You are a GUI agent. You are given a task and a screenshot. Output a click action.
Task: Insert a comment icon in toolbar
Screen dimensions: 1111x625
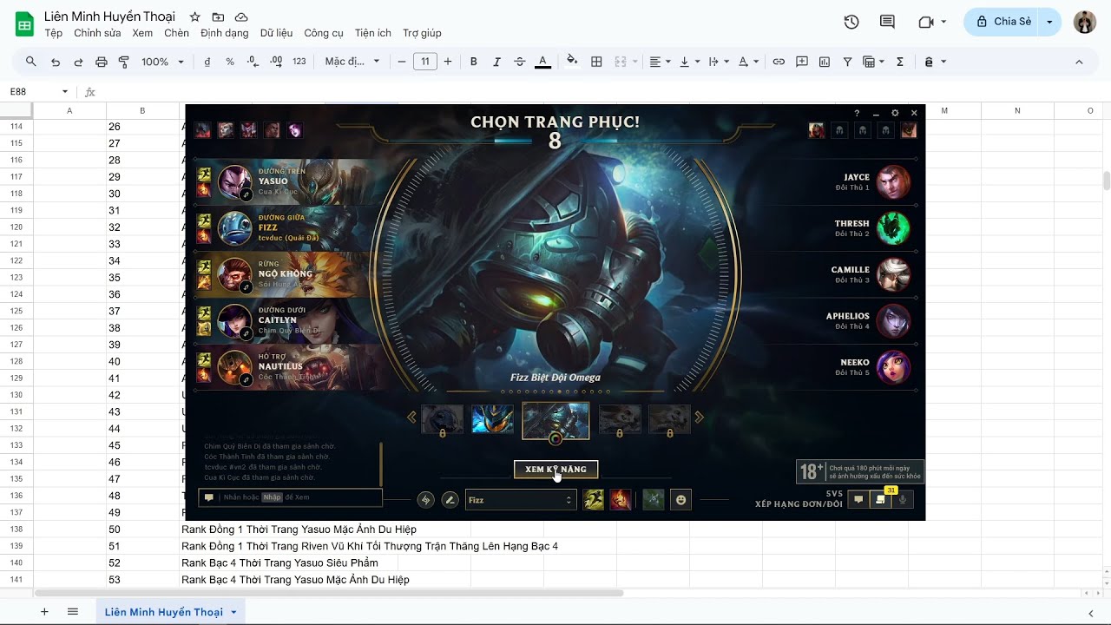coord(802,62)
